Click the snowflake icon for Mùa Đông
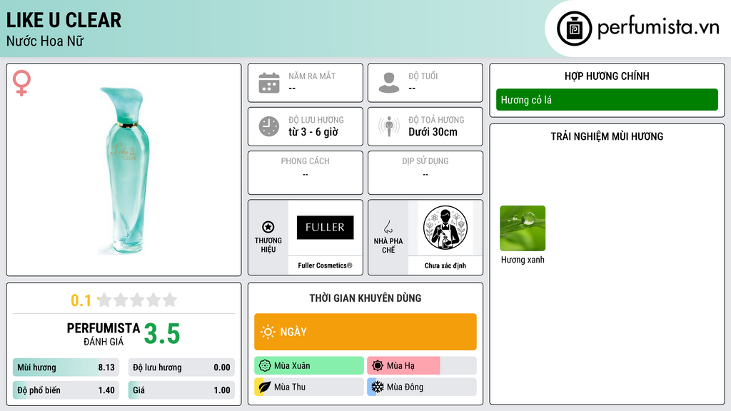This screenshot has width=731, height=411. (x=378, y=387)
